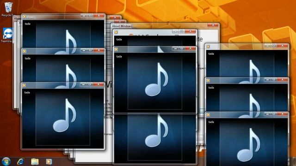The height and width of the screenshot is (166, 296).
Task: Click album art note in front right-stack player
Action: [x=249, y=145]
